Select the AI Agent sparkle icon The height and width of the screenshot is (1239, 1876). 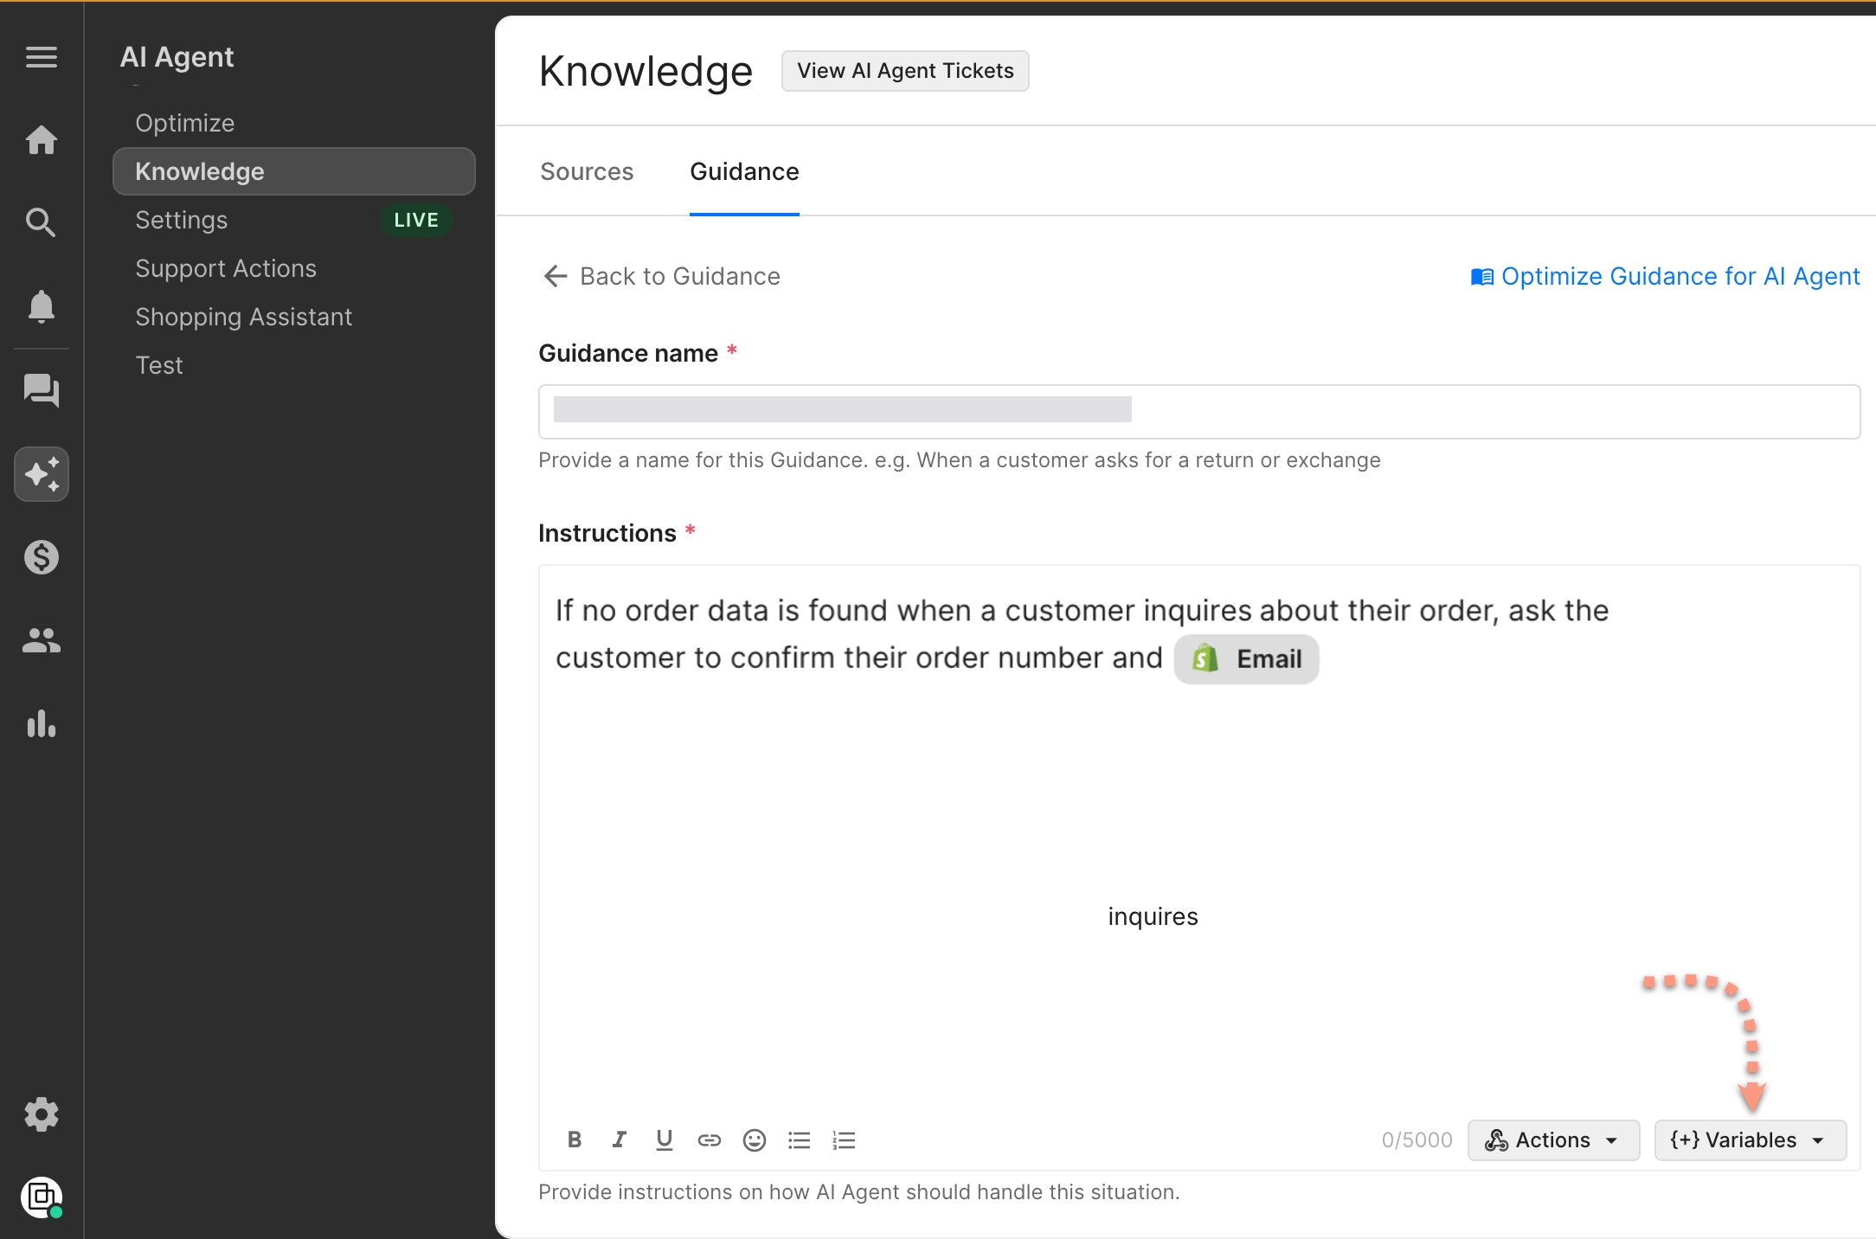pyautogui.click(x=41, y=474)
